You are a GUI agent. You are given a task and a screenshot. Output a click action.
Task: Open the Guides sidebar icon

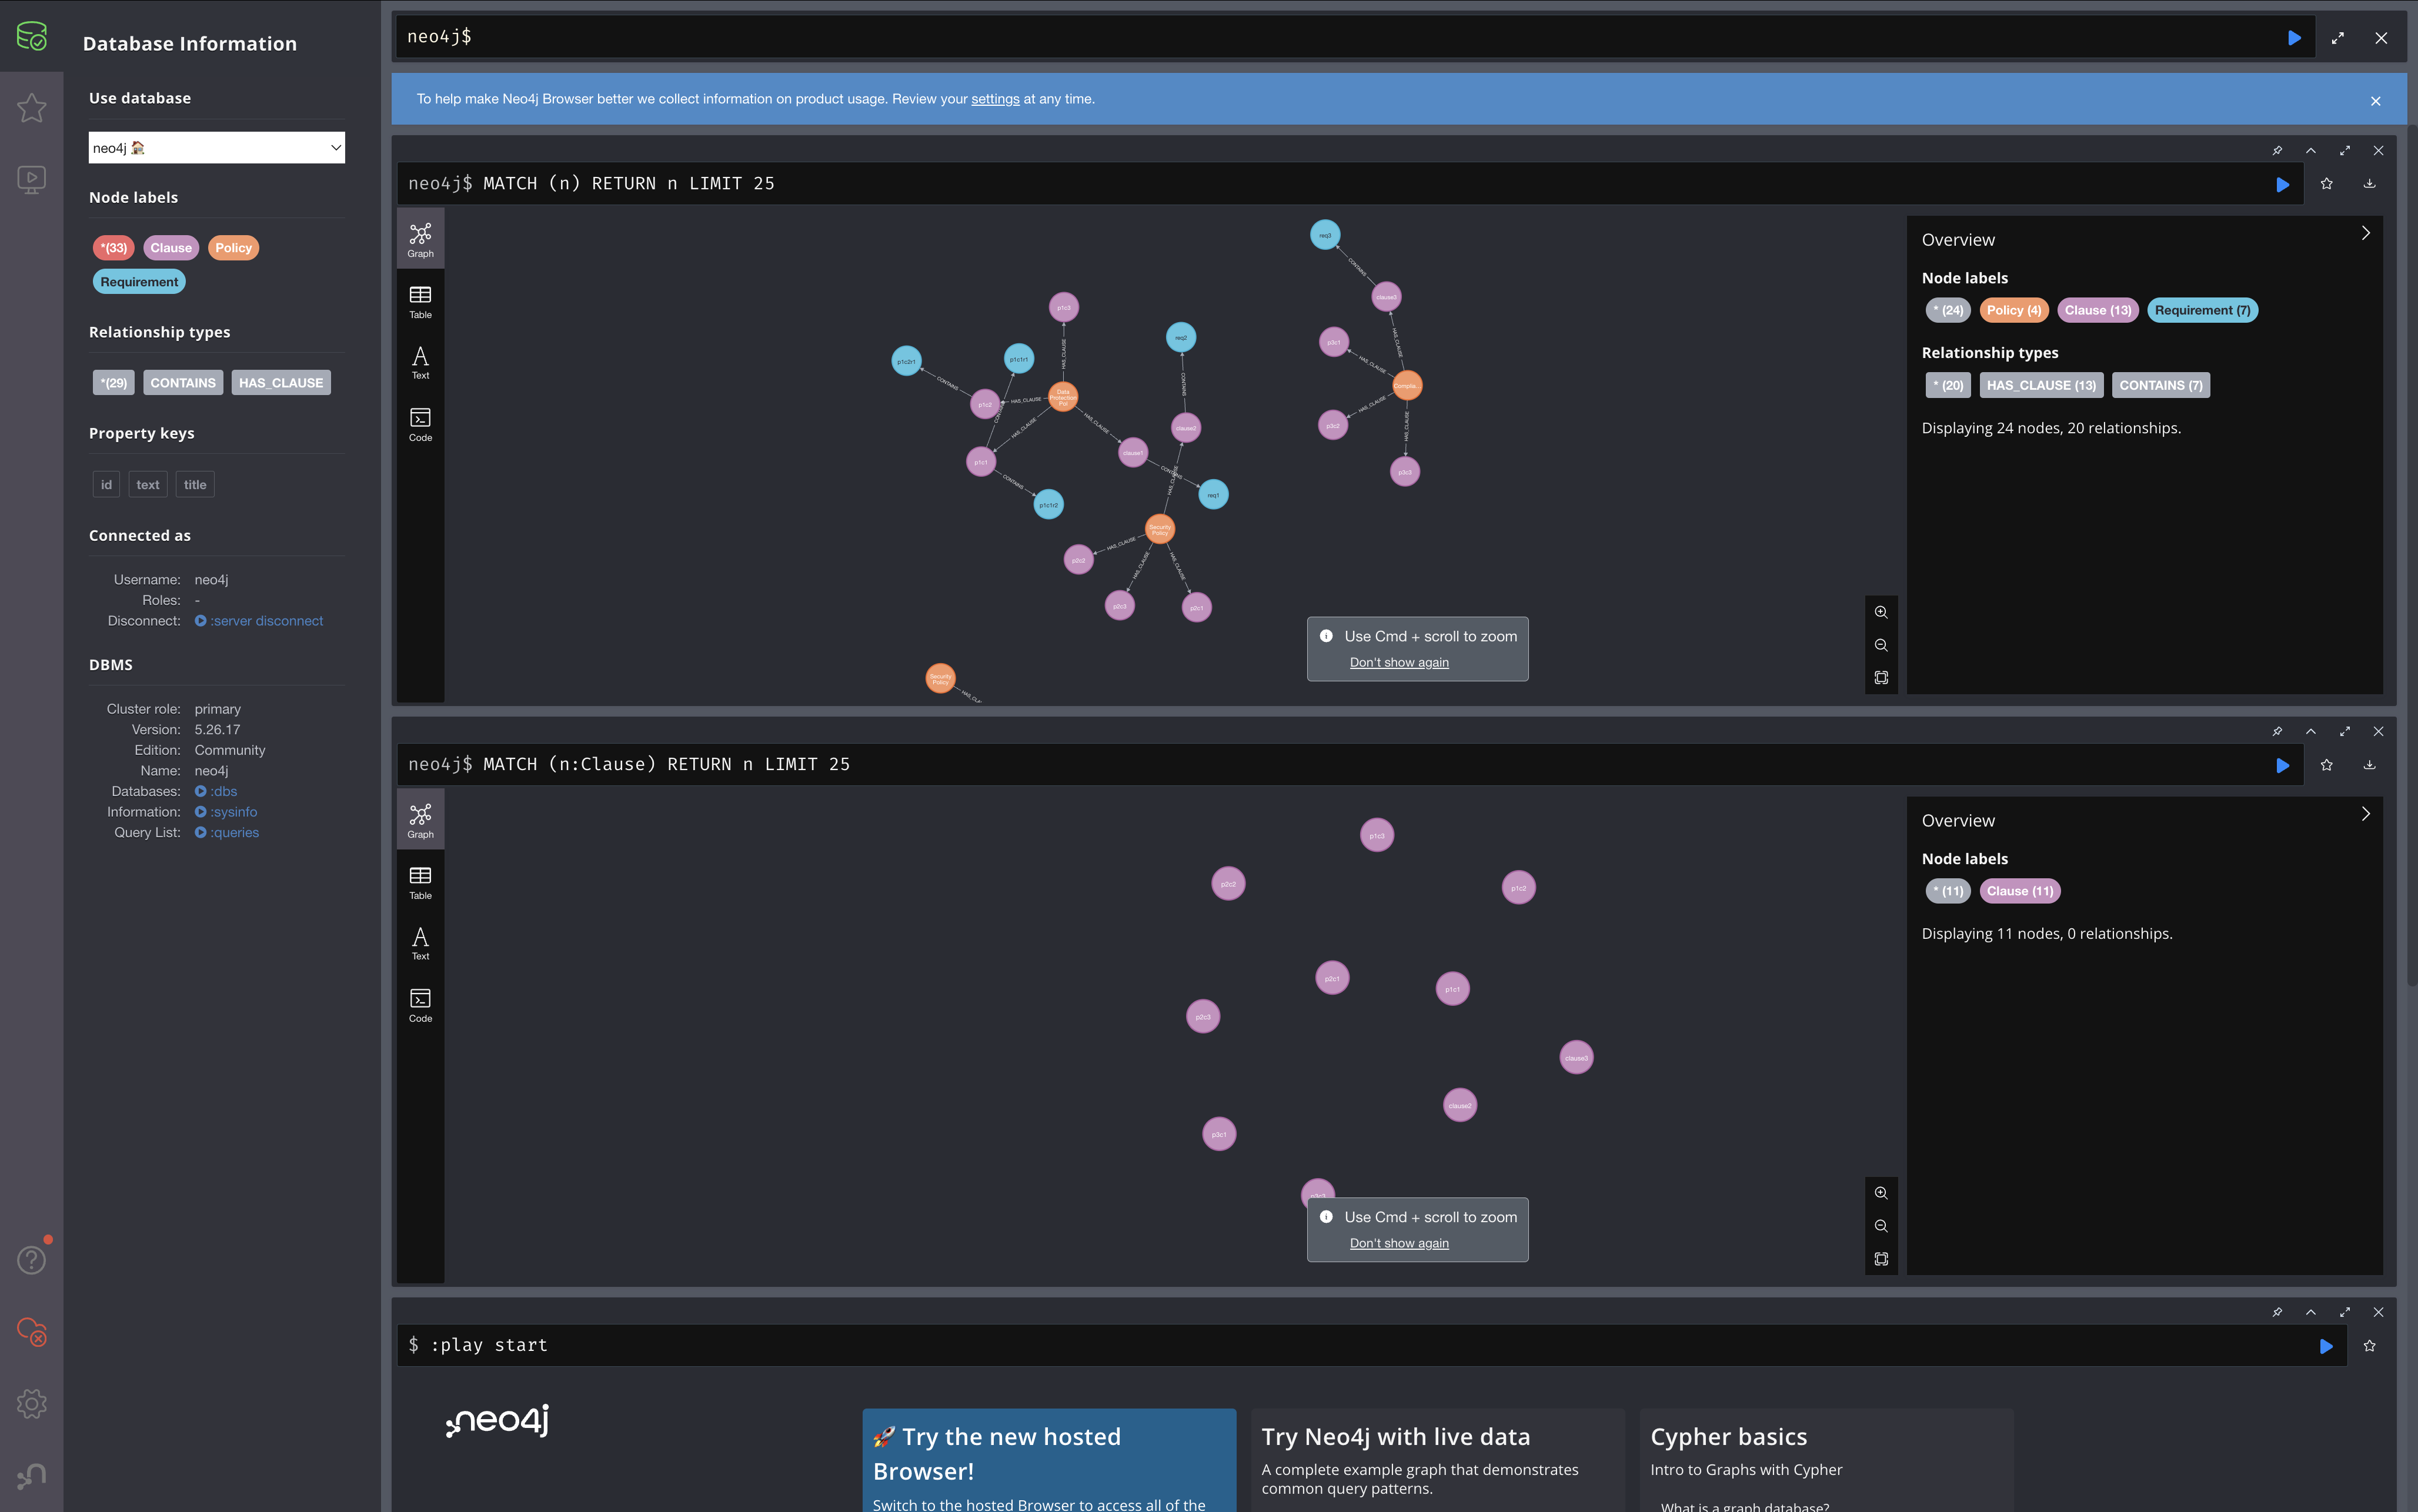click(32, 180)
